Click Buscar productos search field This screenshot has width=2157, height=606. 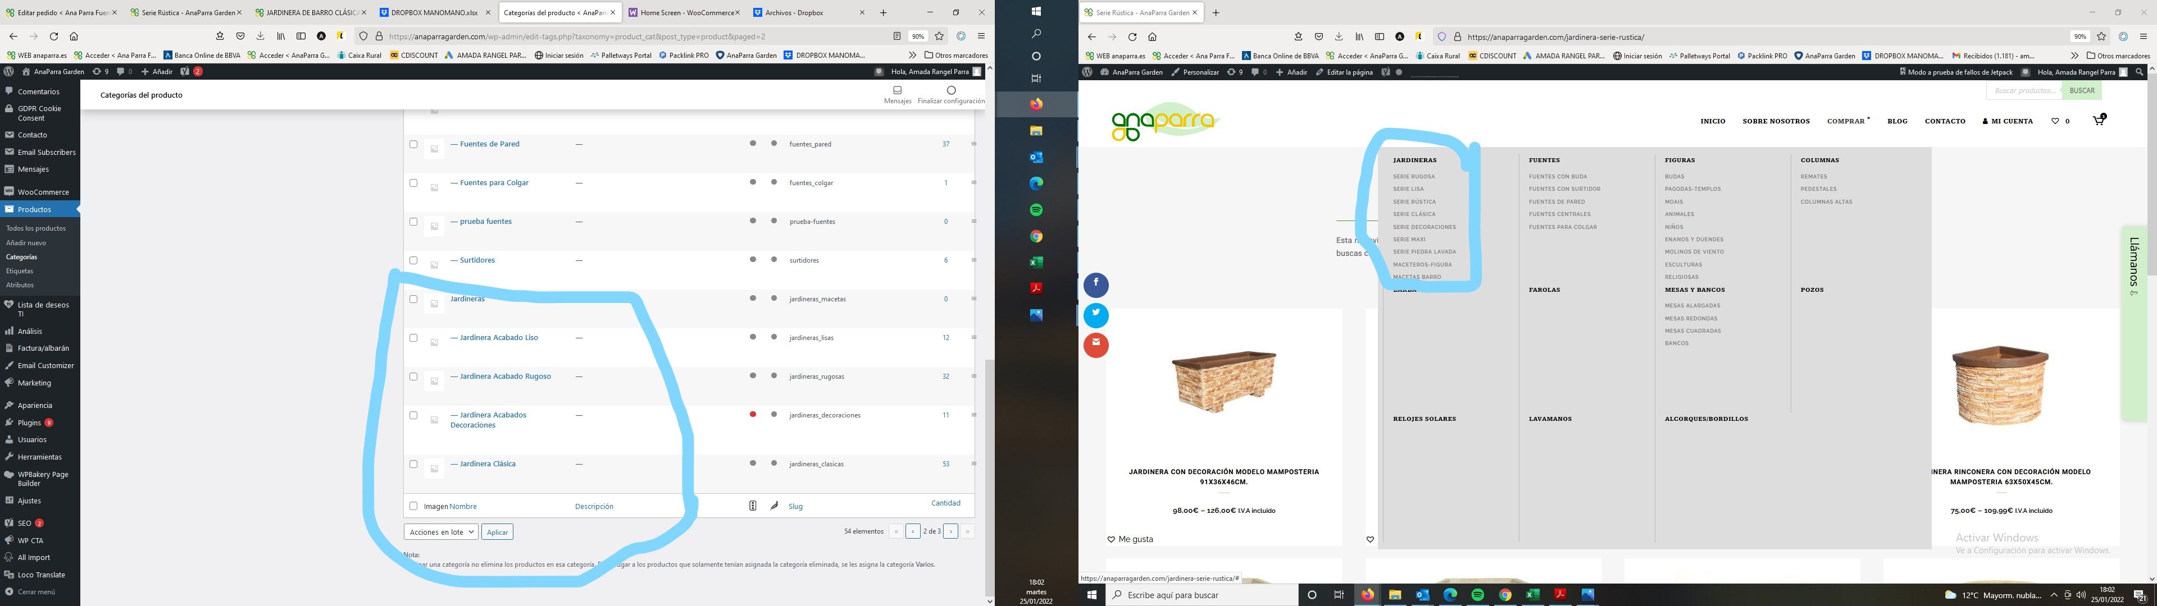(x=2023, y=90)
